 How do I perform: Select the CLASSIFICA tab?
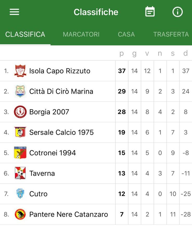point(25,34)
